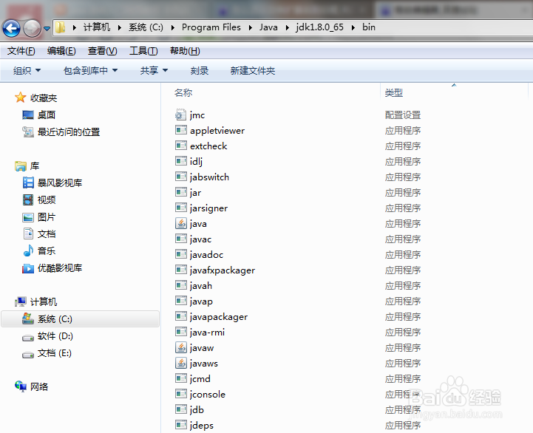
Task: Click the Back navigation arrow button
Action: [x=11, y=28]
